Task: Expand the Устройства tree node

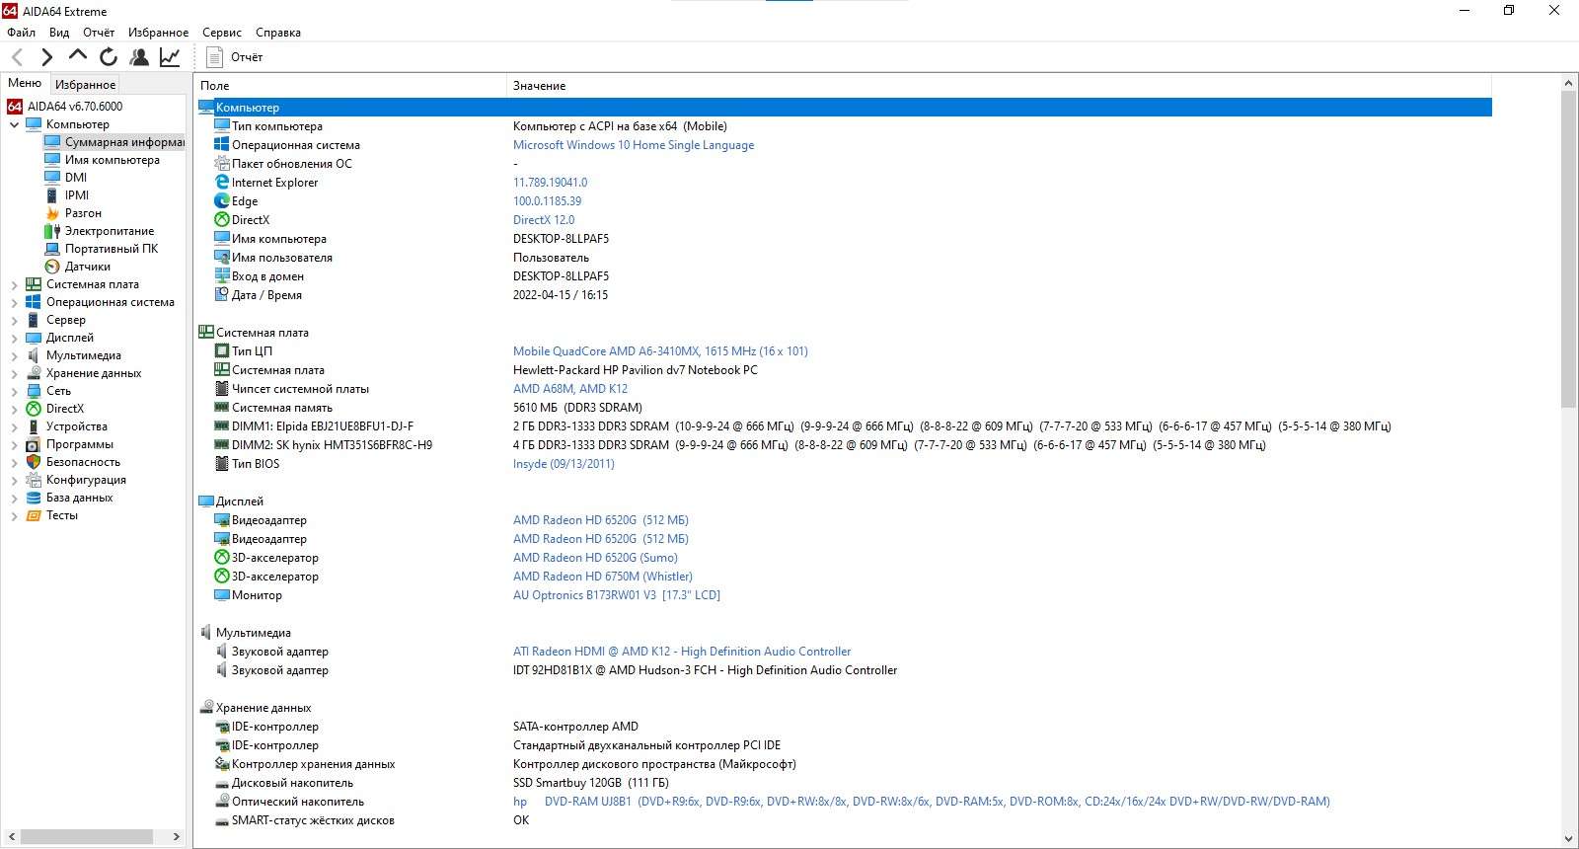Action: (x=14, y=426)
